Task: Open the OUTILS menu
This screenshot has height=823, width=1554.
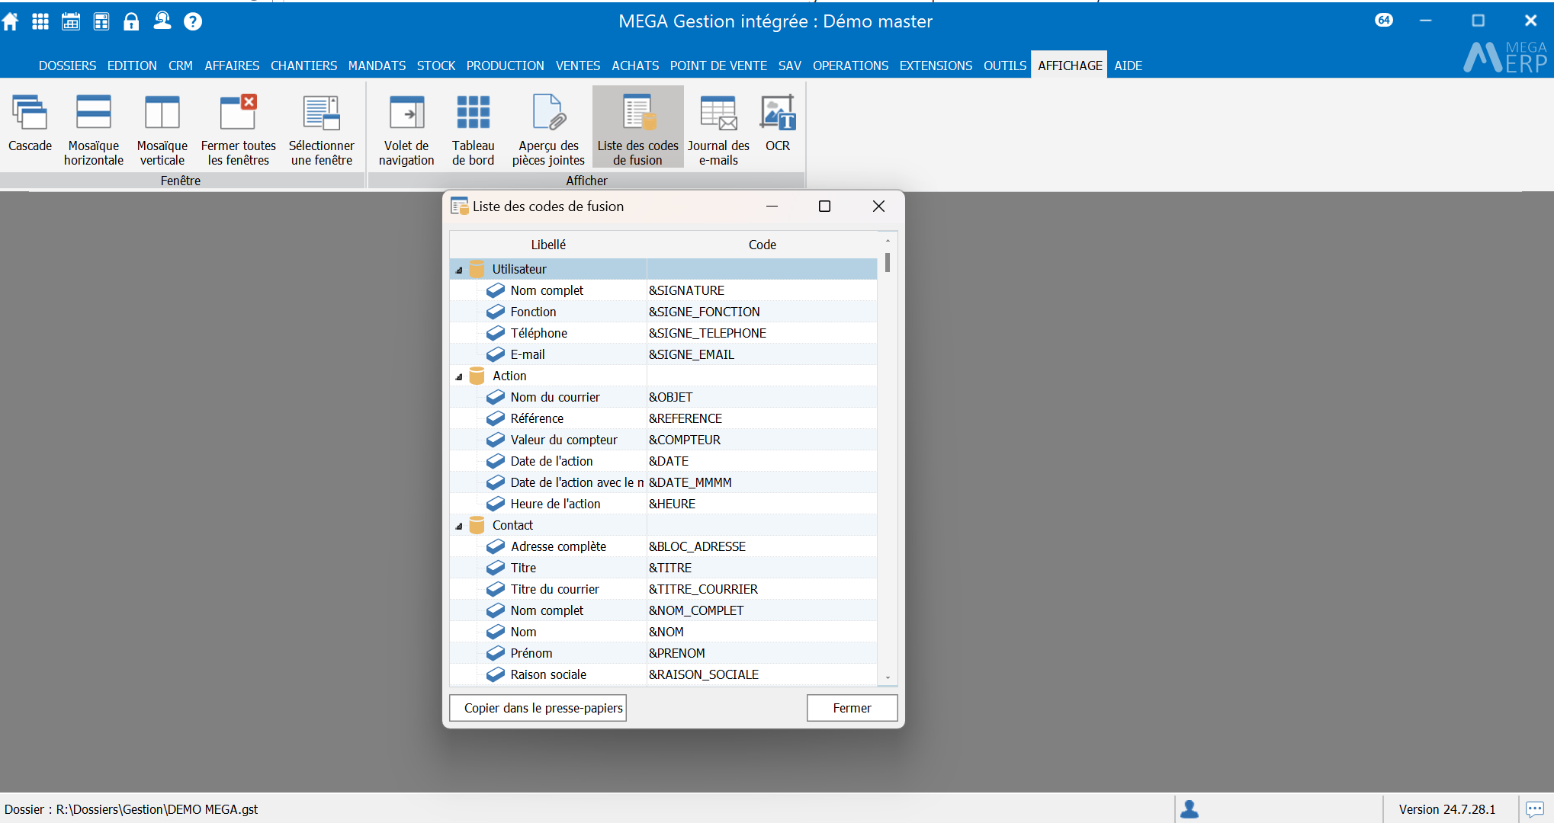Action: [1005, 66]
